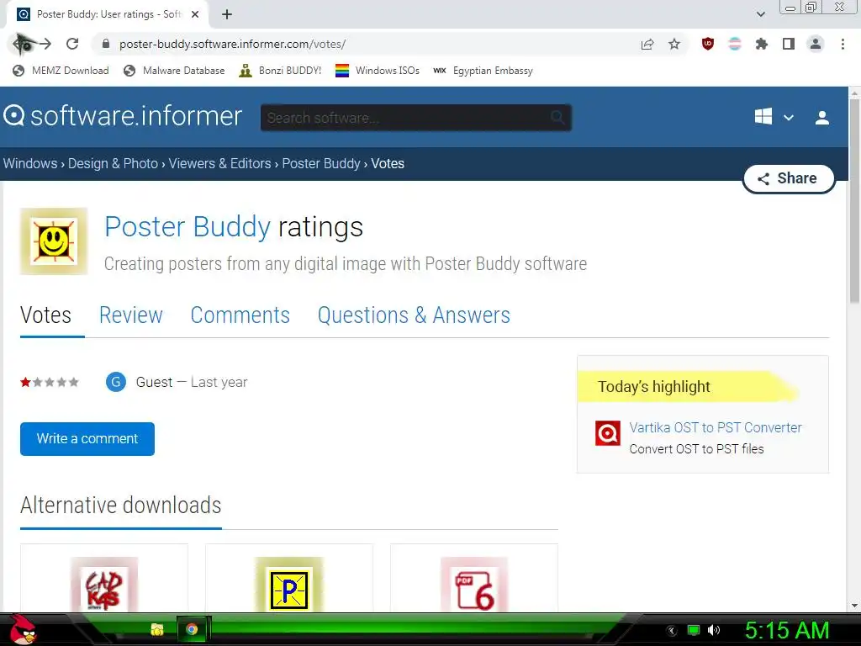Go to Poster Buddy breadcrumb link

pos(321,164)
